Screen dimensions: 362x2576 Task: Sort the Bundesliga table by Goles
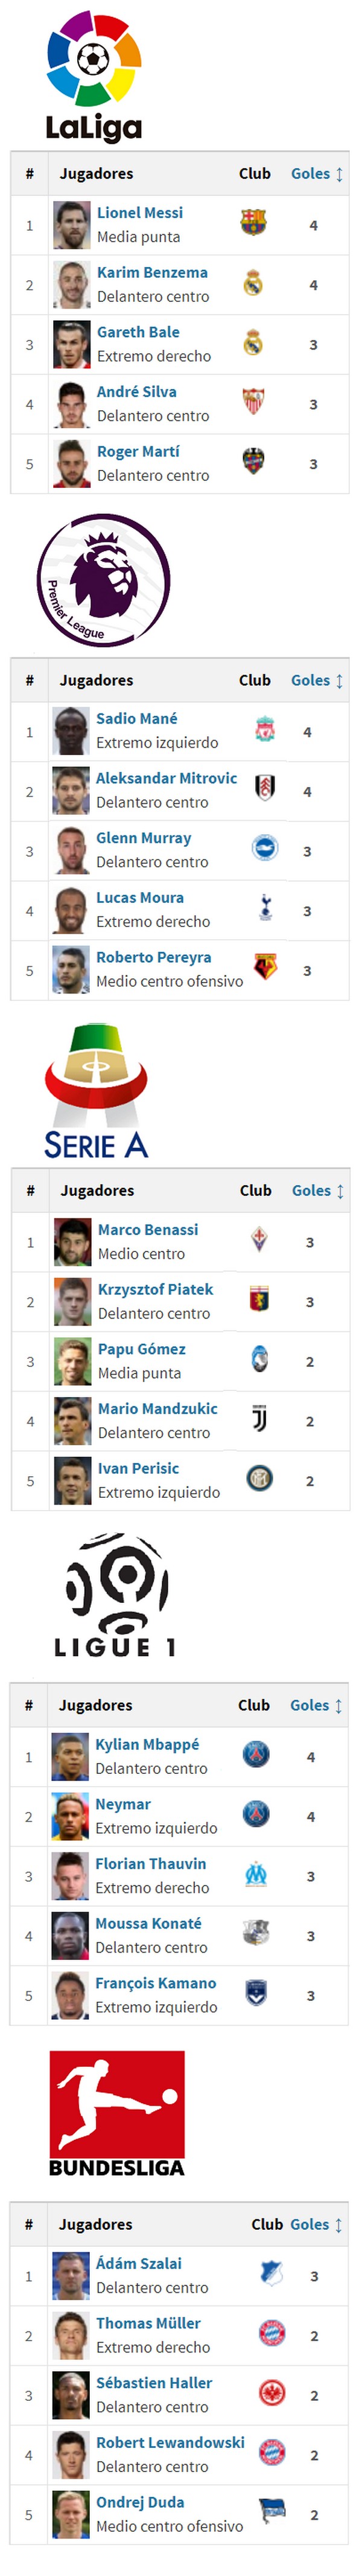(x=316, y=2224)
